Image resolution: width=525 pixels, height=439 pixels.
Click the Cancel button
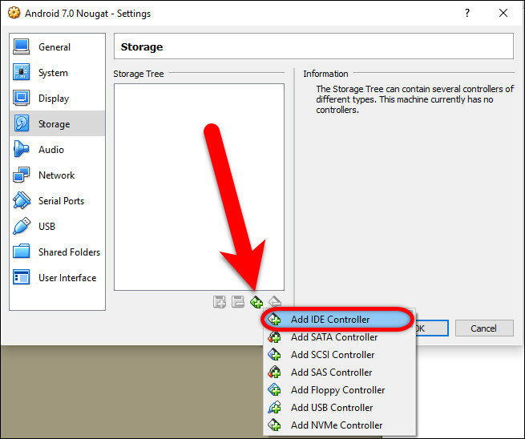(484, 328)
